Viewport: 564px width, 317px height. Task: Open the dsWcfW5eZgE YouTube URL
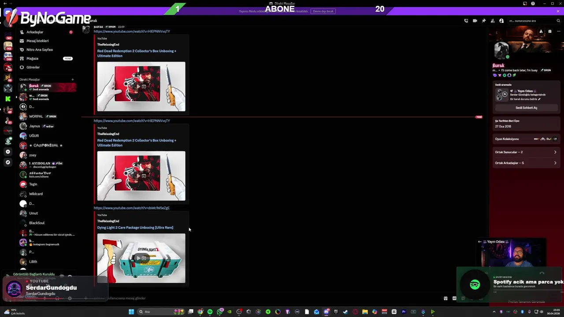coord(131,208)
